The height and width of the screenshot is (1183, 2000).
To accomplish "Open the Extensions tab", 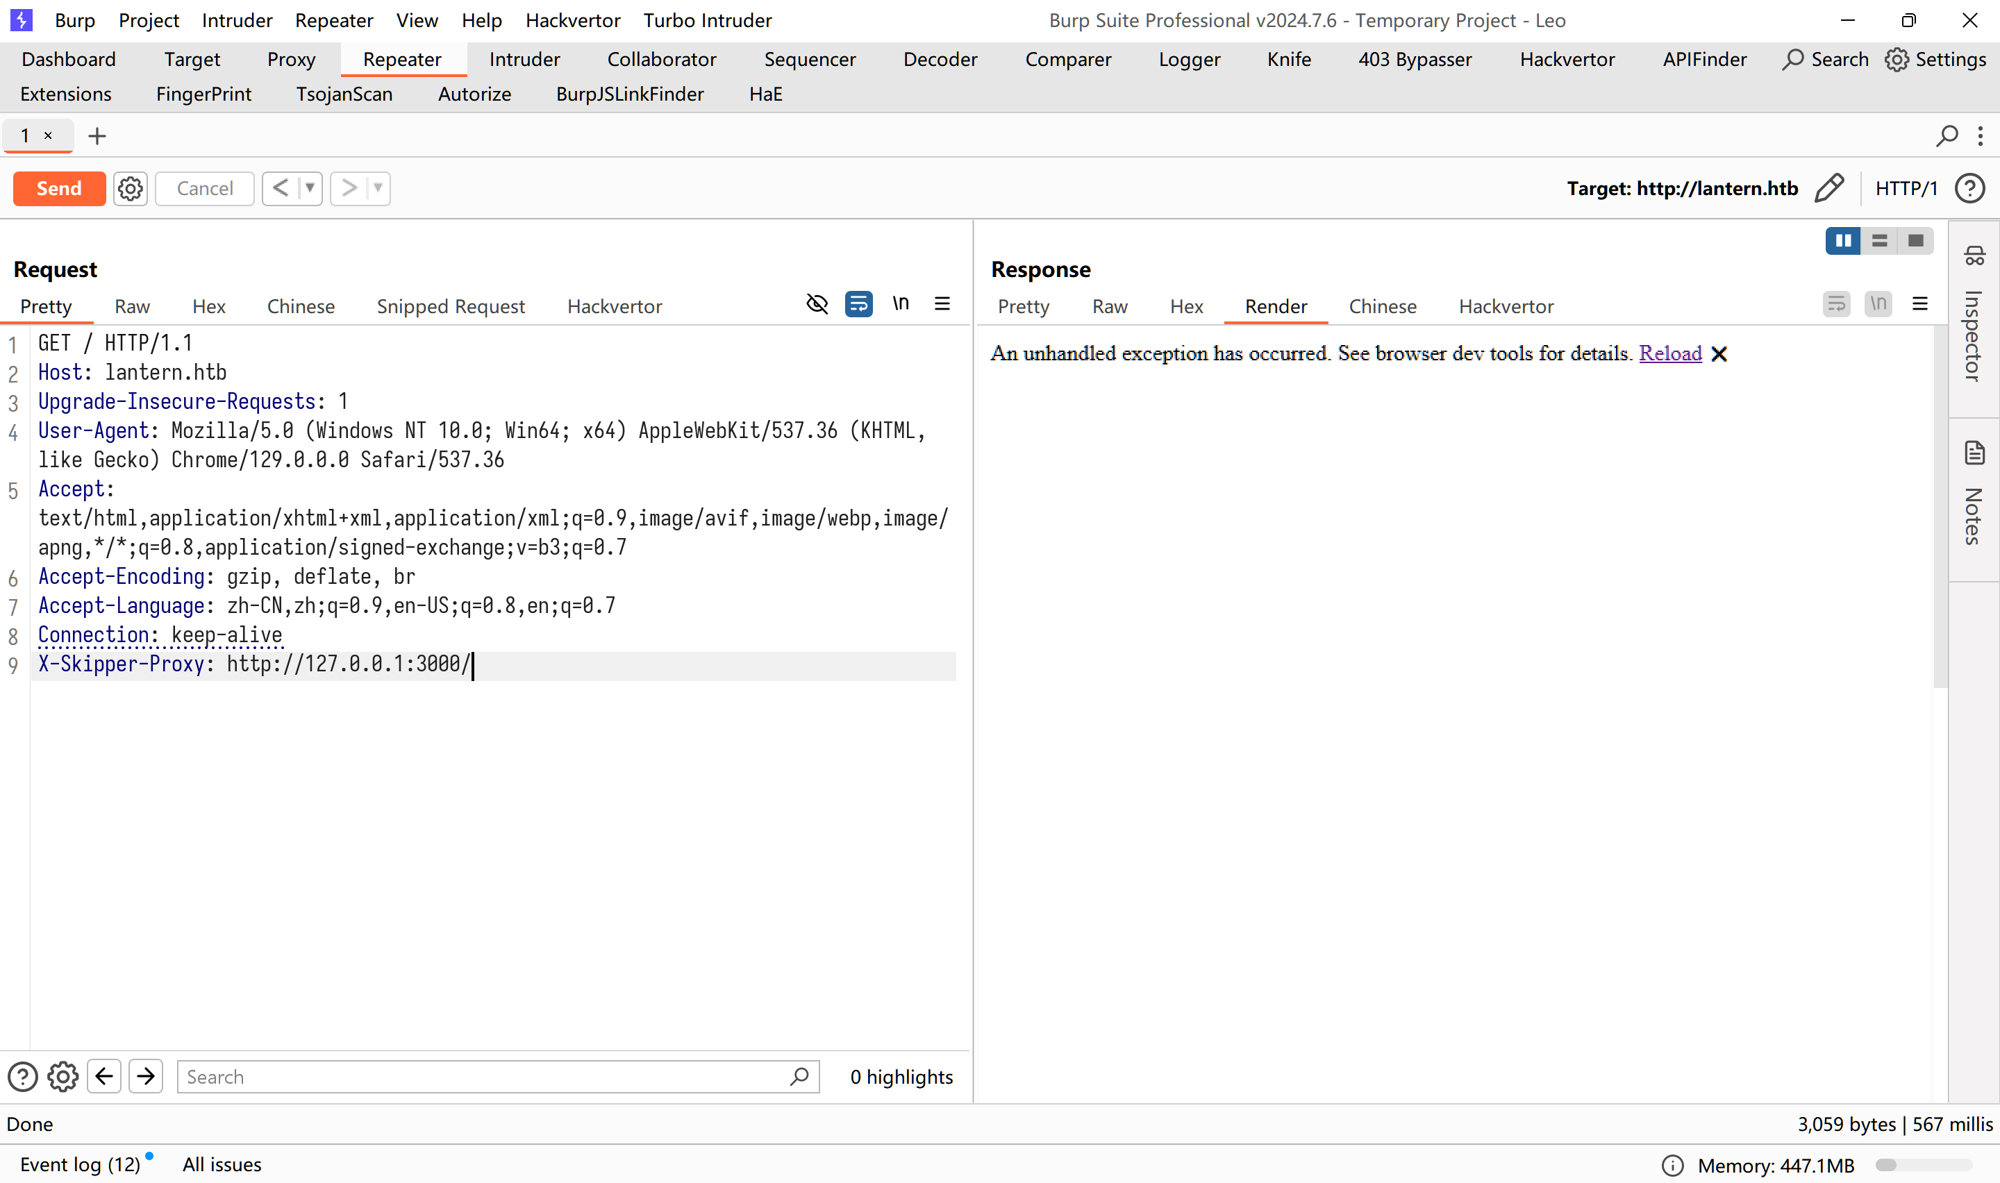I will pos(66,94).
